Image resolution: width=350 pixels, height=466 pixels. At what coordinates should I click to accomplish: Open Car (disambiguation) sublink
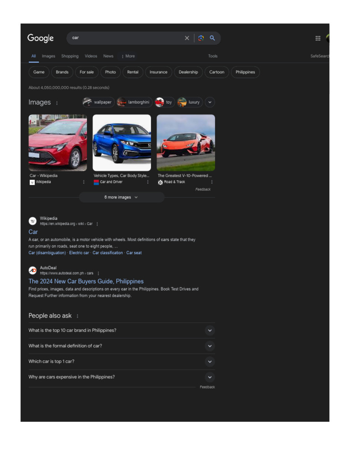(x=47, y=253)
